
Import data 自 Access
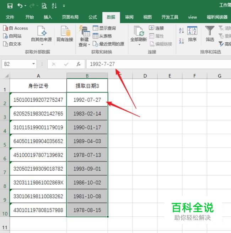15,28
